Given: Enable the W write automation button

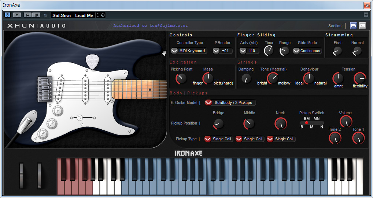Looking at the screenshot, I should click(36, 15).
